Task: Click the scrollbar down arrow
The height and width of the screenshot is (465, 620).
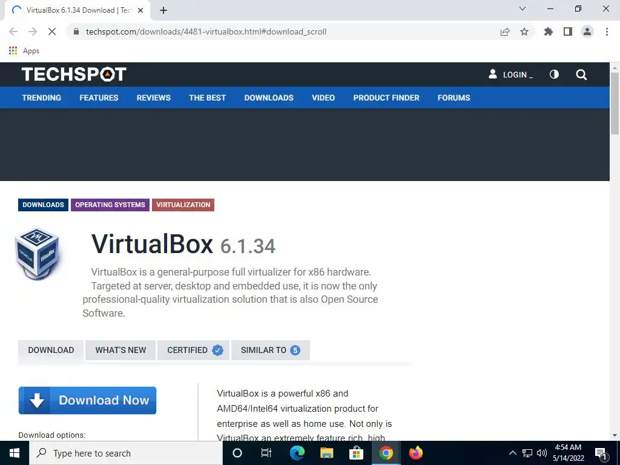Action: 615,435
